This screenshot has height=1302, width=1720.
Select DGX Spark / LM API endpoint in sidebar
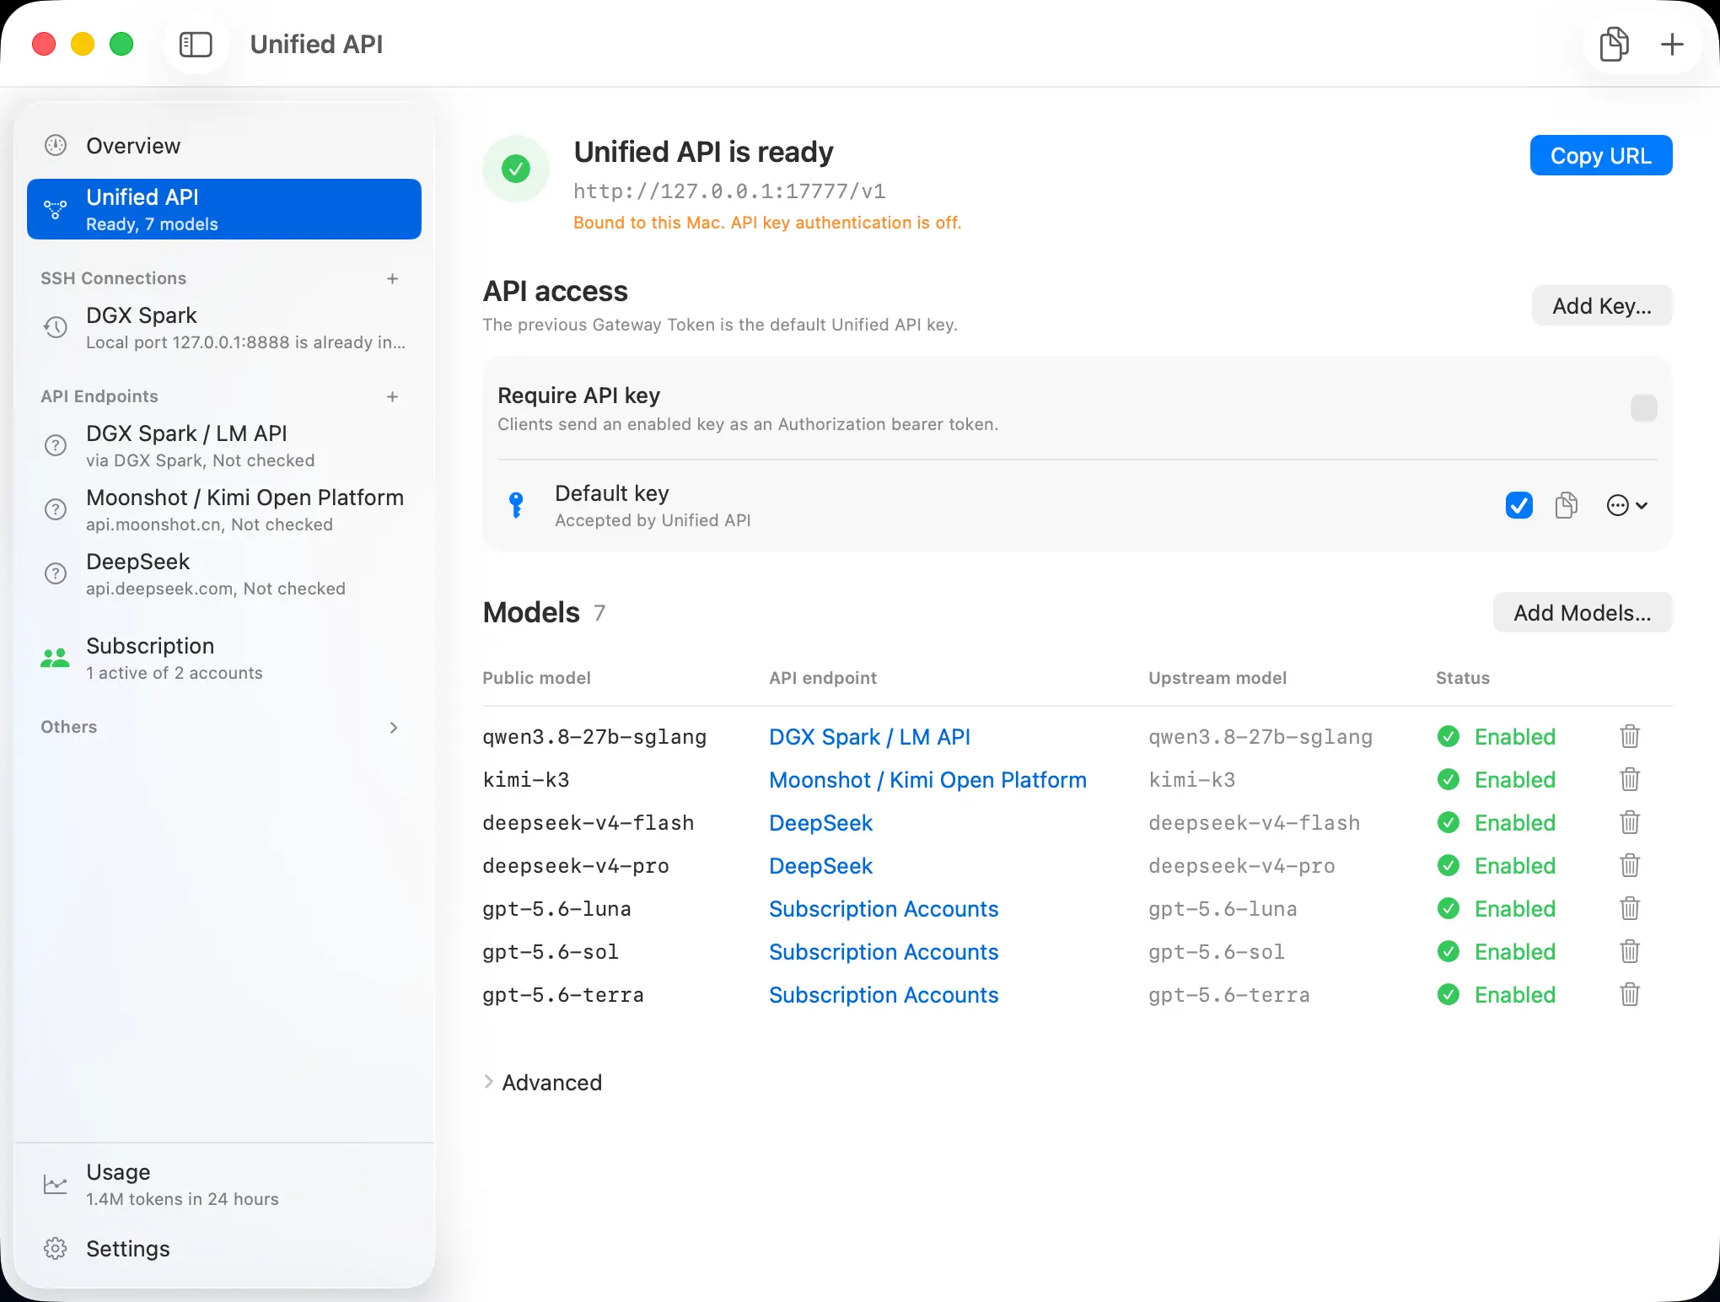click(224, 445)
